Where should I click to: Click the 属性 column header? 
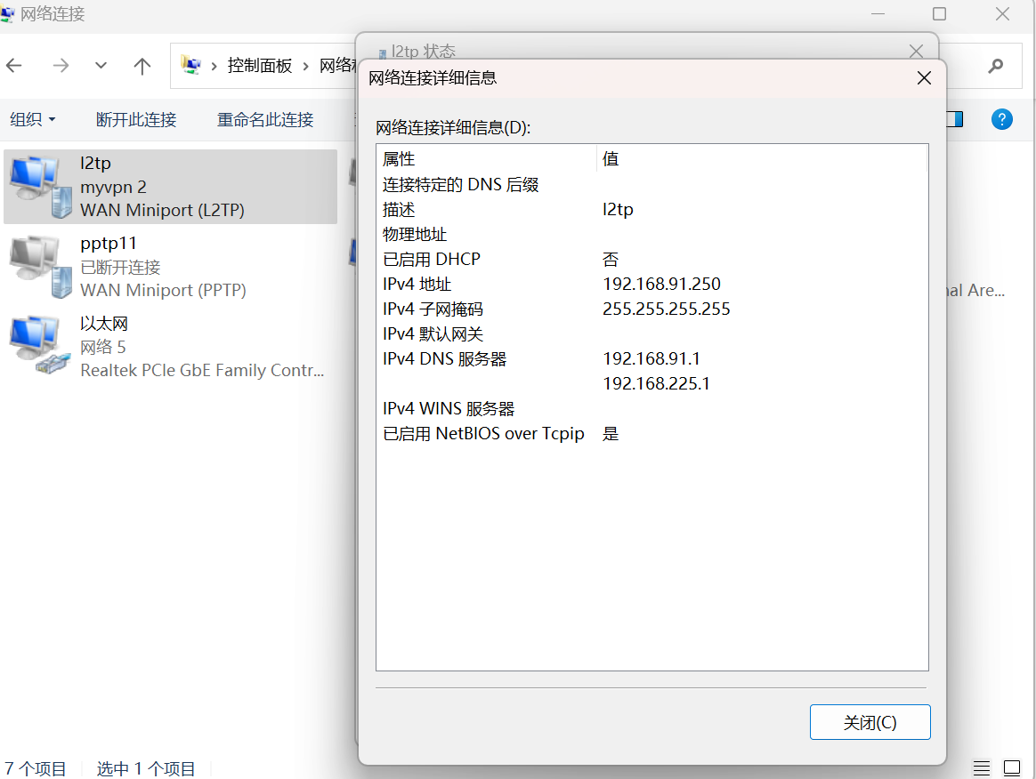[x=487, y=158]
